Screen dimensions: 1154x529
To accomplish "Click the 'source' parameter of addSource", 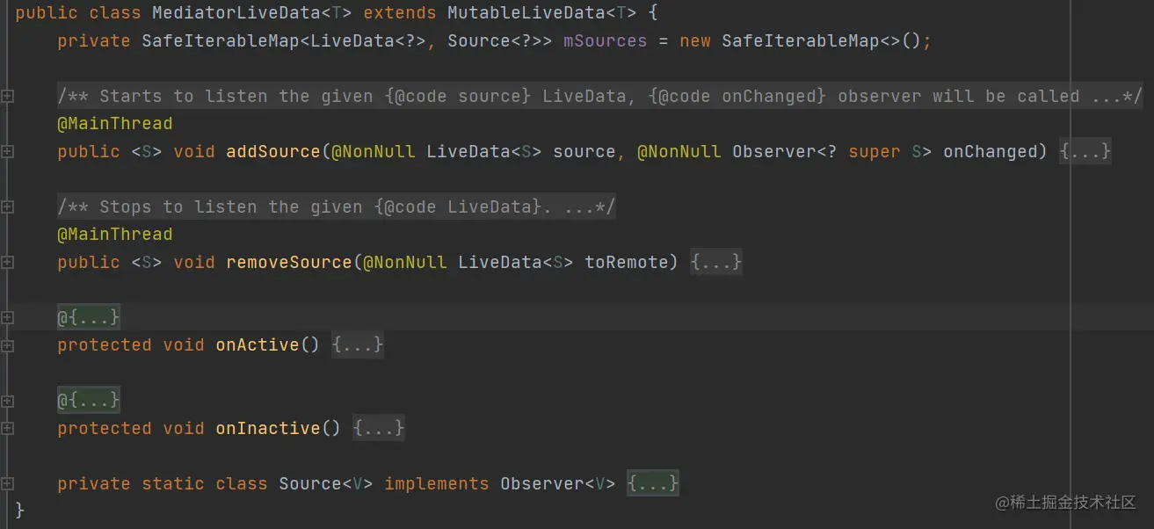I will click(584, 152).
